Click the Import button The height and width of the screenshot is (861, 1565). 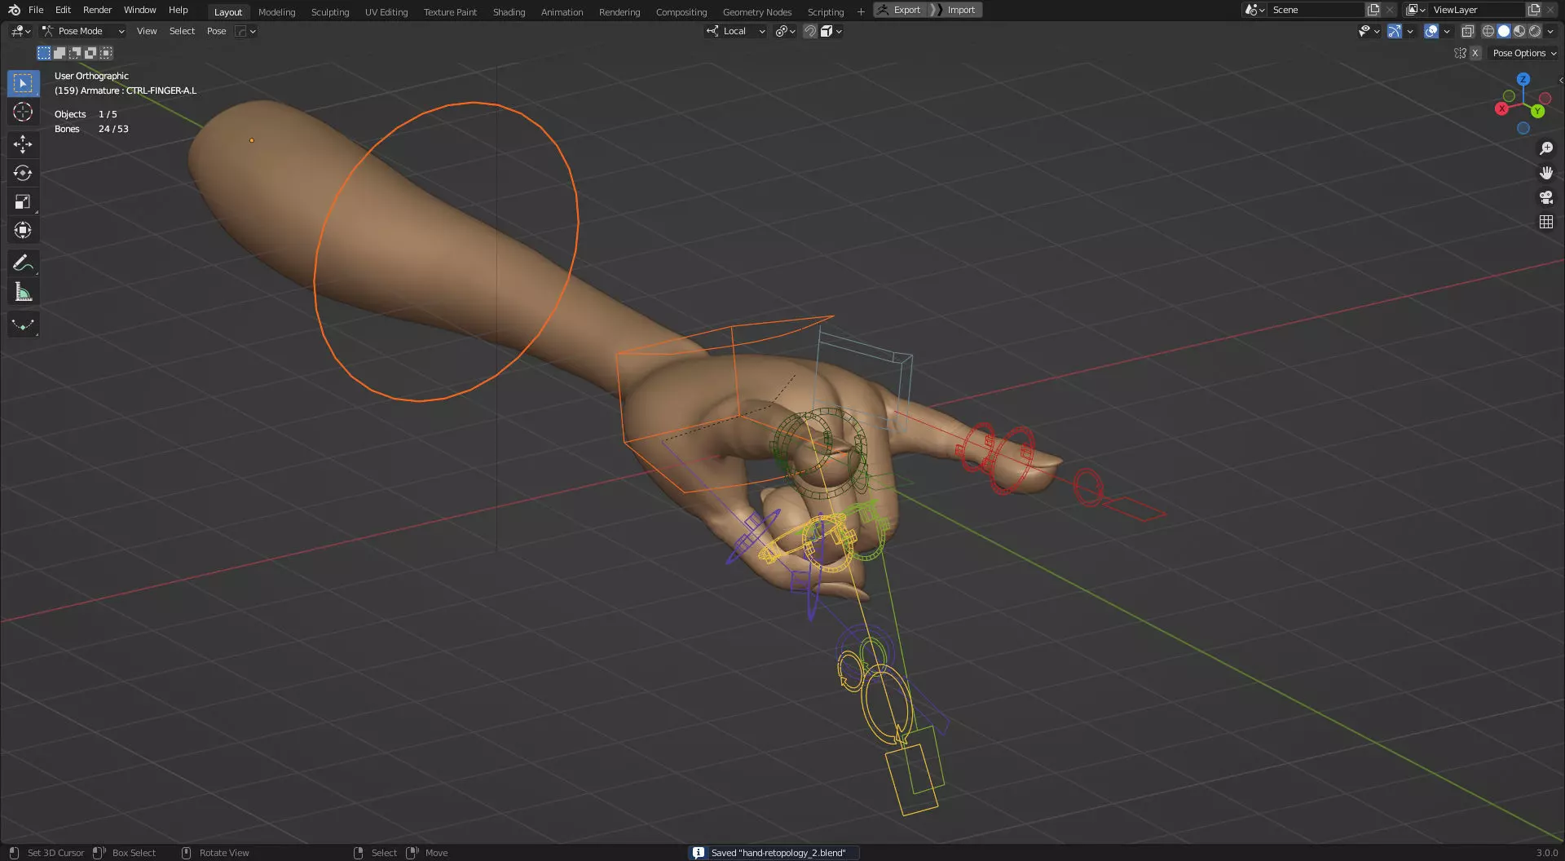pos(955,10)
